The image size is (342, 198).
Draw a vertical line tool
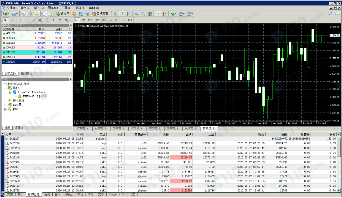[x=20, y=20]
